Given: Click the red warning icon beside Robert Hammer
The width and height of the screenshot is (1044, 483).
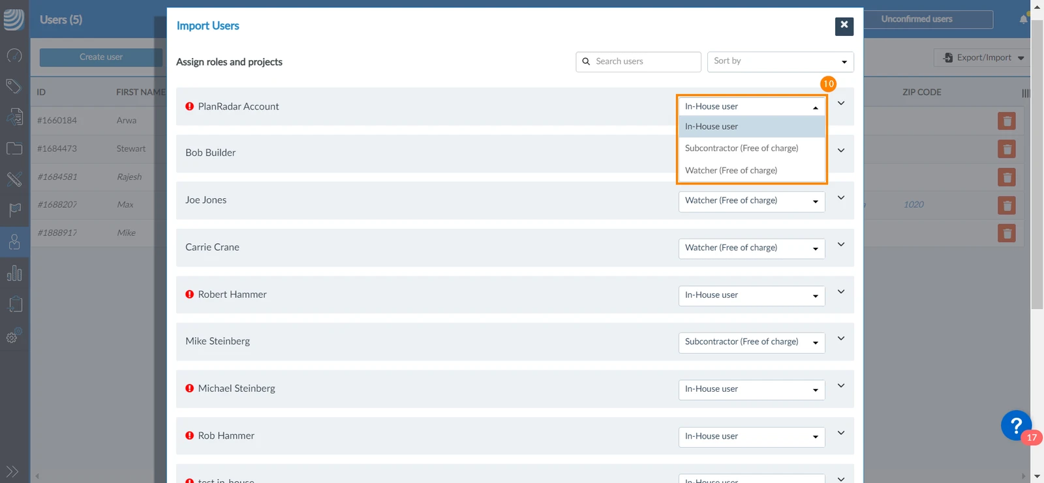Looking at the screenshot, I should (189, 294).
